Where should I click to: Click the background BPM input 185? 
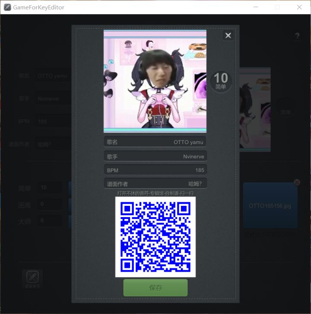point(54,122)
